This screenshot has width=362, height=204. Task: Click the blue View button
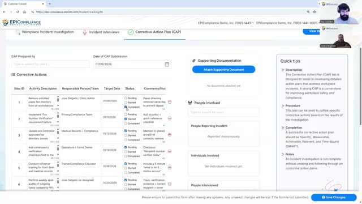point(312,31)
